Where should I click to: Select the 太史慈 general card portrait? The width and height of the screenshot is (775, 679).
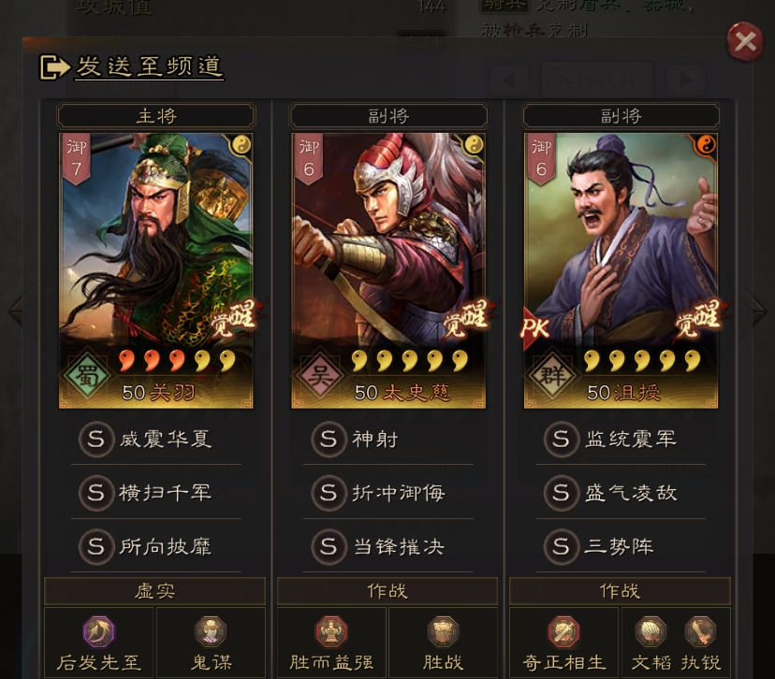tap(388, 270)
